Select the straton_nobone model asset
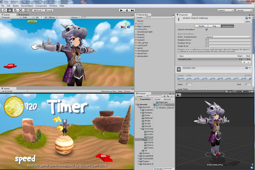The width and height of the screenshot is (255, 170). [x=165, y=108]
